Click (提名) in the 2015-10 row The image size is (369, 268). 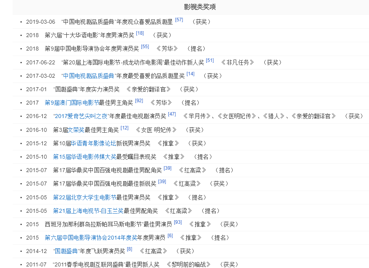[x=203, y=157]
